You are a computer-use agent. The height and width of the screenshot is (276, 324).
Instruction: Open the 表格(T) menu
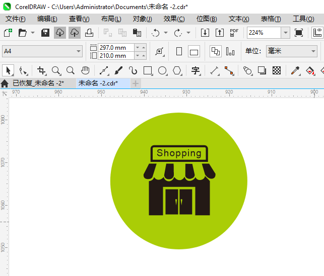click(x=271, y=19)
